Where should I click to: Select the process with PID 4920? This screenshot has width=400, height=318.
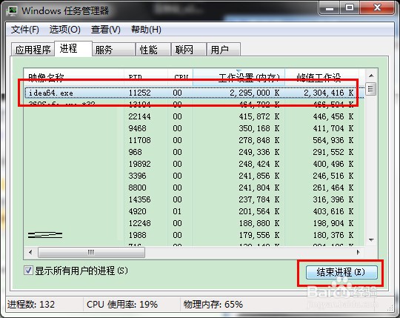pos(194,211)
